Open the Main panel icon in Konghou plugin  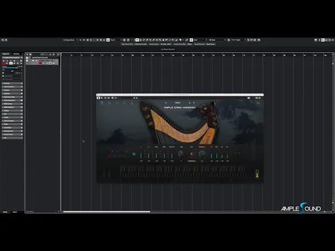[102, 103]
